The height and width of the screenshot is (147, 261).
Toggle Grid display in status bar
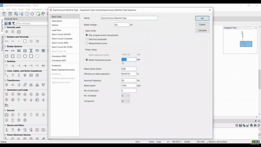coord(137,142)
